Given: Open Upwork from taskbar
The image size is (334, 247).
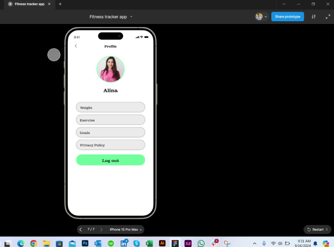Looking at the screenshot, I should coord(111,243).
